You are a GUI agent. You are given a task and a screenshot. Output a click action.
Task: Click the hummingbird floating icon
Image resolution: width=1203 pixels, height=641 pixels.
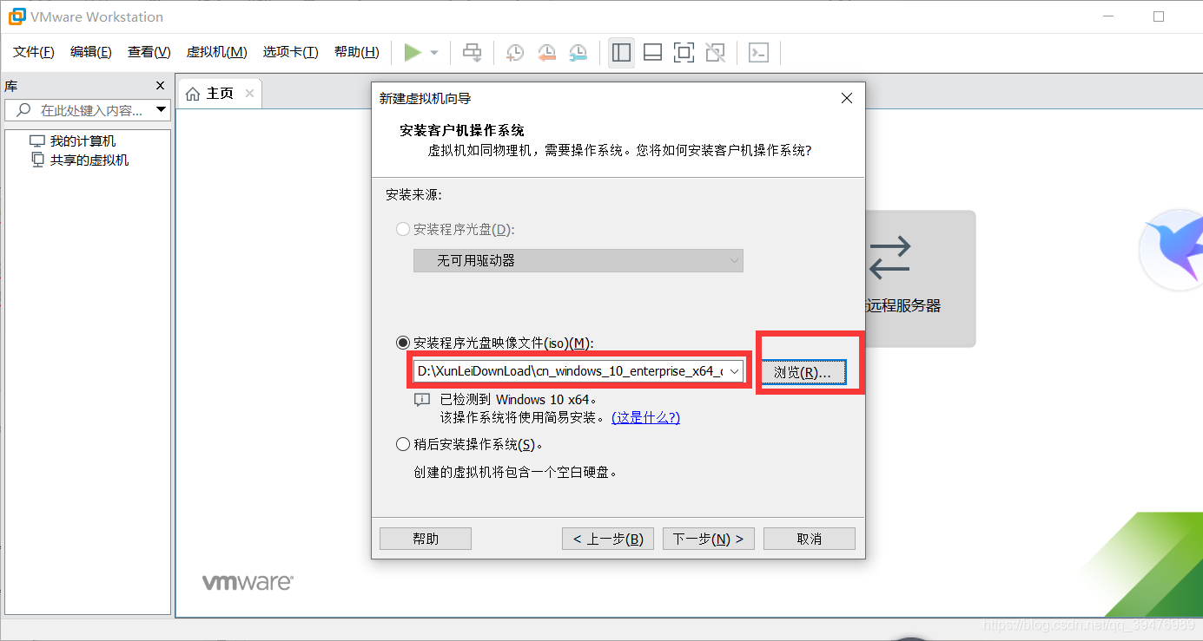click(1171, 250)
